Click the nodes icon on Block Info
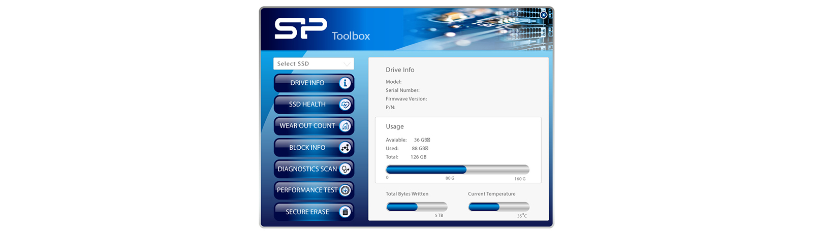 (345, 148)
